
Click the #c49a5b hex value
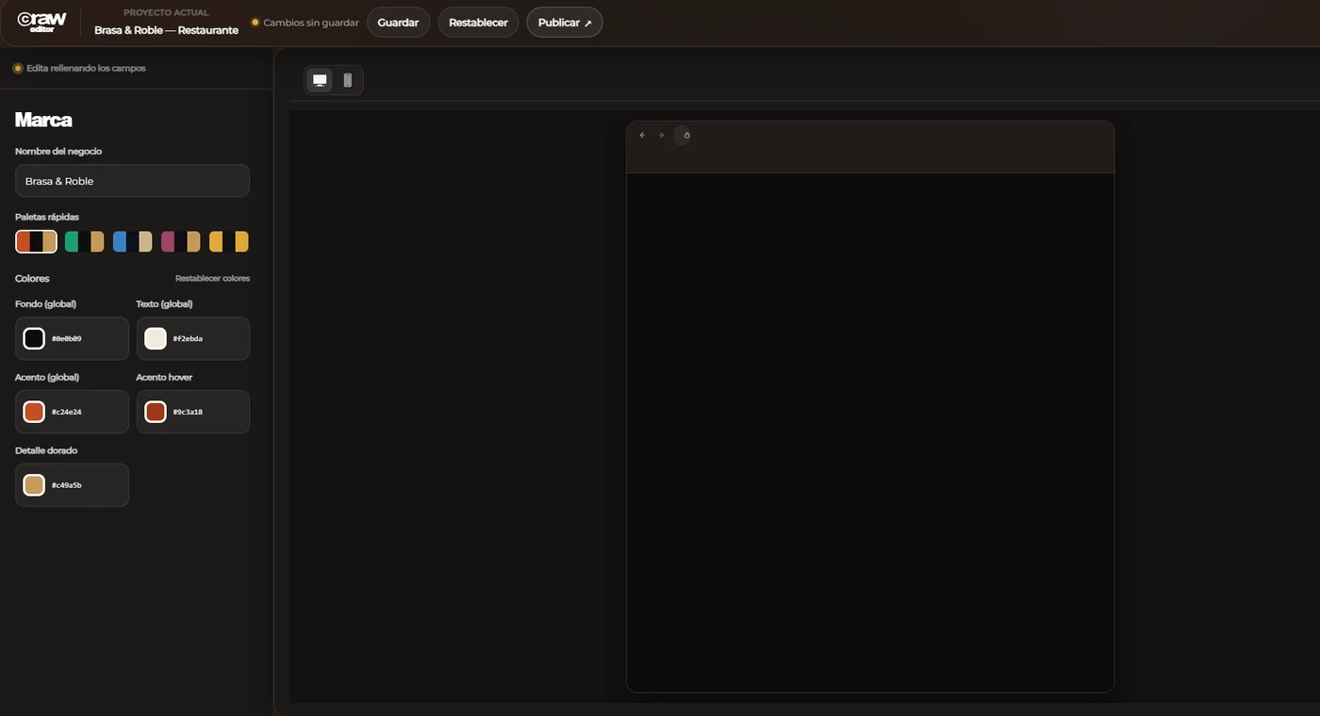pos(67,485)
